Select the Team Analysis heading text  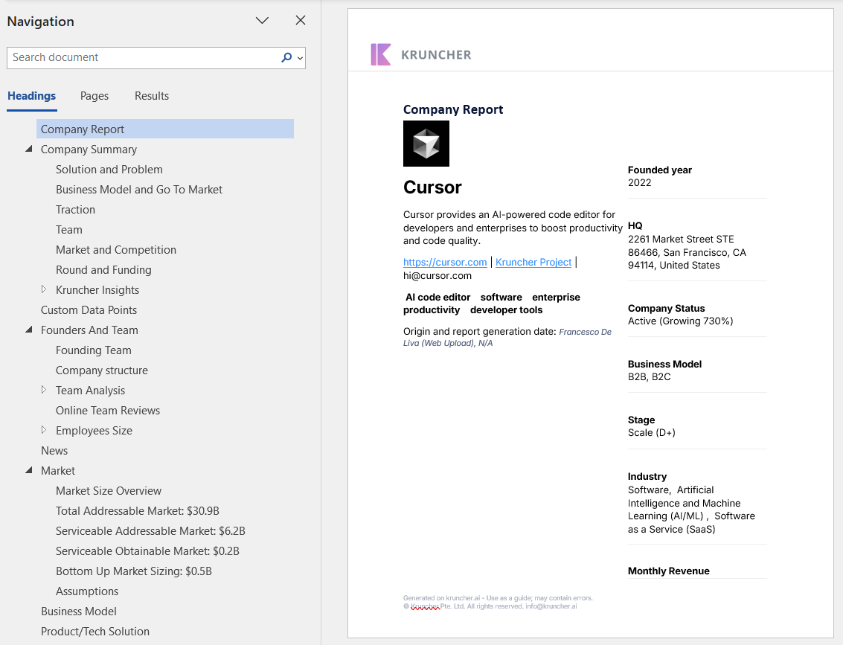point(90,391)
